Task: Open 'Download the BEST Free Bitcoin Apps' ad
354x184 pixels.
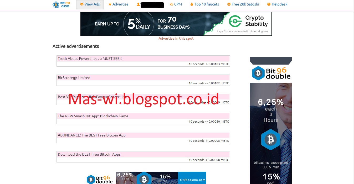Action: click(x=143, y=157)
